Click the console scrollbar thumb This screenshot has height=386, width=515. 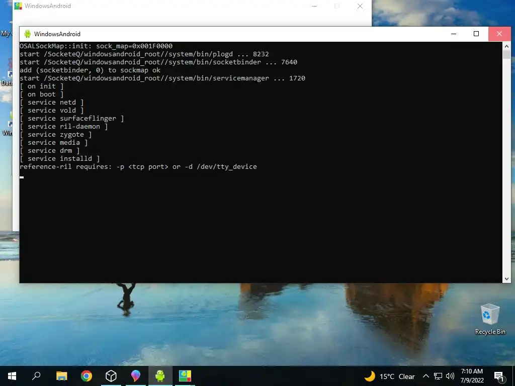click(506, 54)
